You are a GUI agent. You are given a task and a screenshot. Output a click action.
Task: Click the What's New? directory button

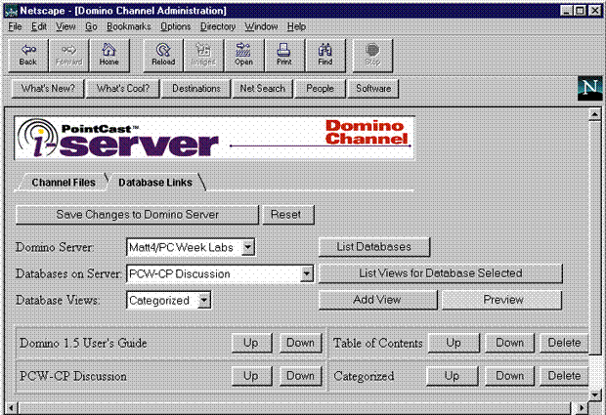48,89
